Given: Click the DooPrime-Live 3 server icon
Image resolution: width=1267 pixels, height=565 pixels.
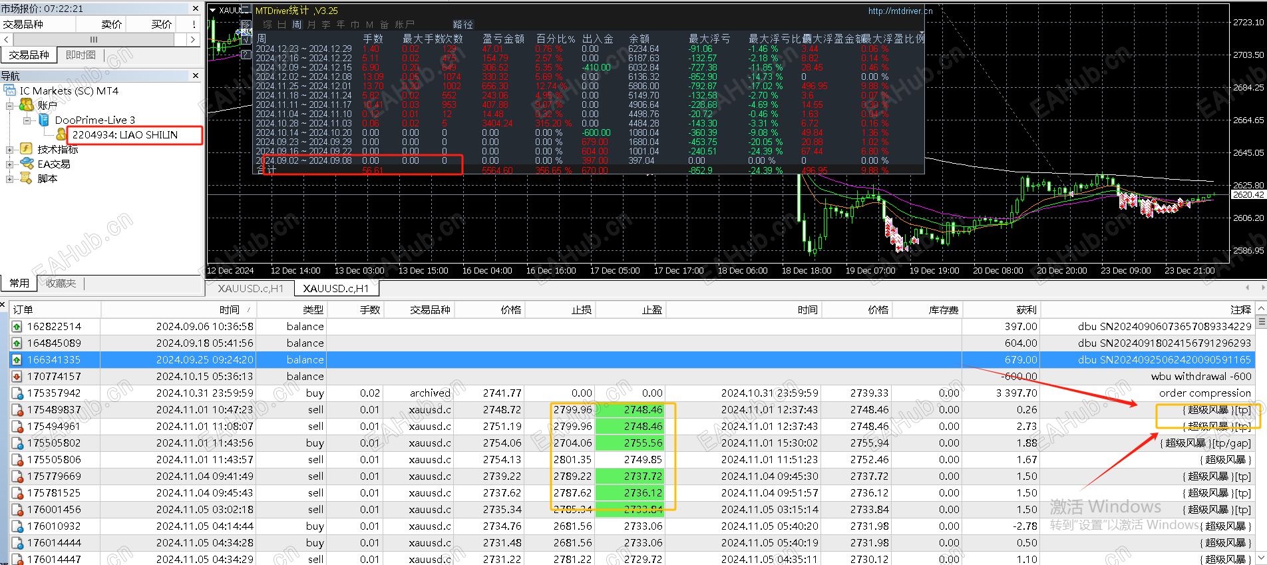Looking at the screenshot, I should (44, 120).
